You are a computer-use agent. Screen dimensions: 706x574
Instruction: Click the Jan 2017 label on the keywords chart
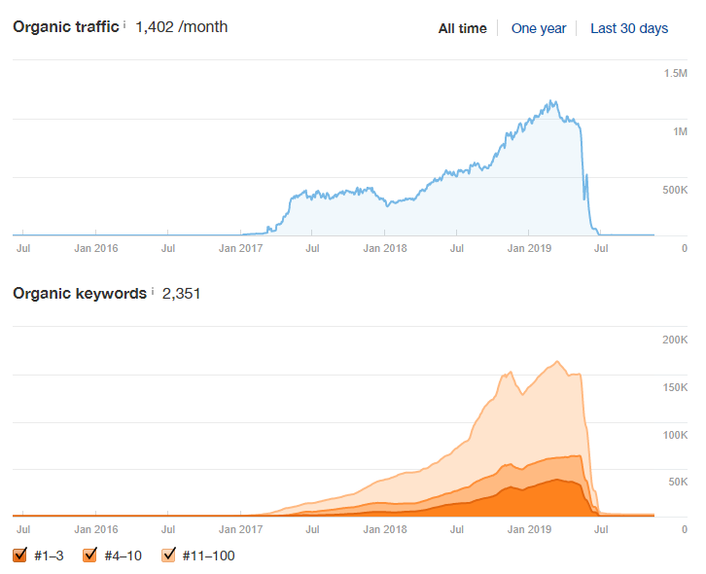pos(240,529)
